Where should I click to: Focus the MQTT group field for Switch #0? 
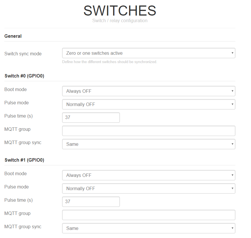coord(148,131)
